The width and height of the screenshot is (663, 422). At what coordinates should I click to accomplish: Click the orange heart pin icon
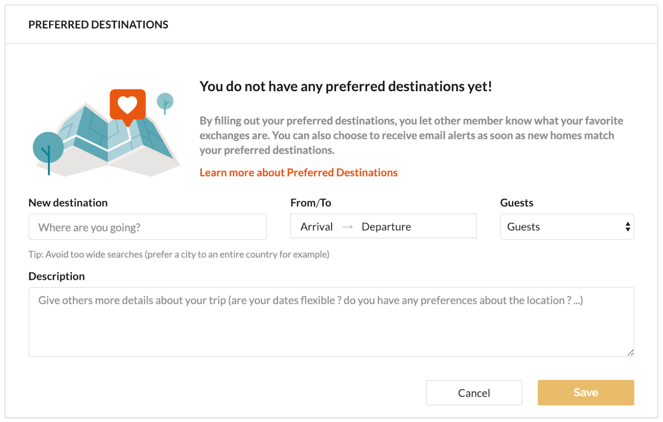point(127,105)
